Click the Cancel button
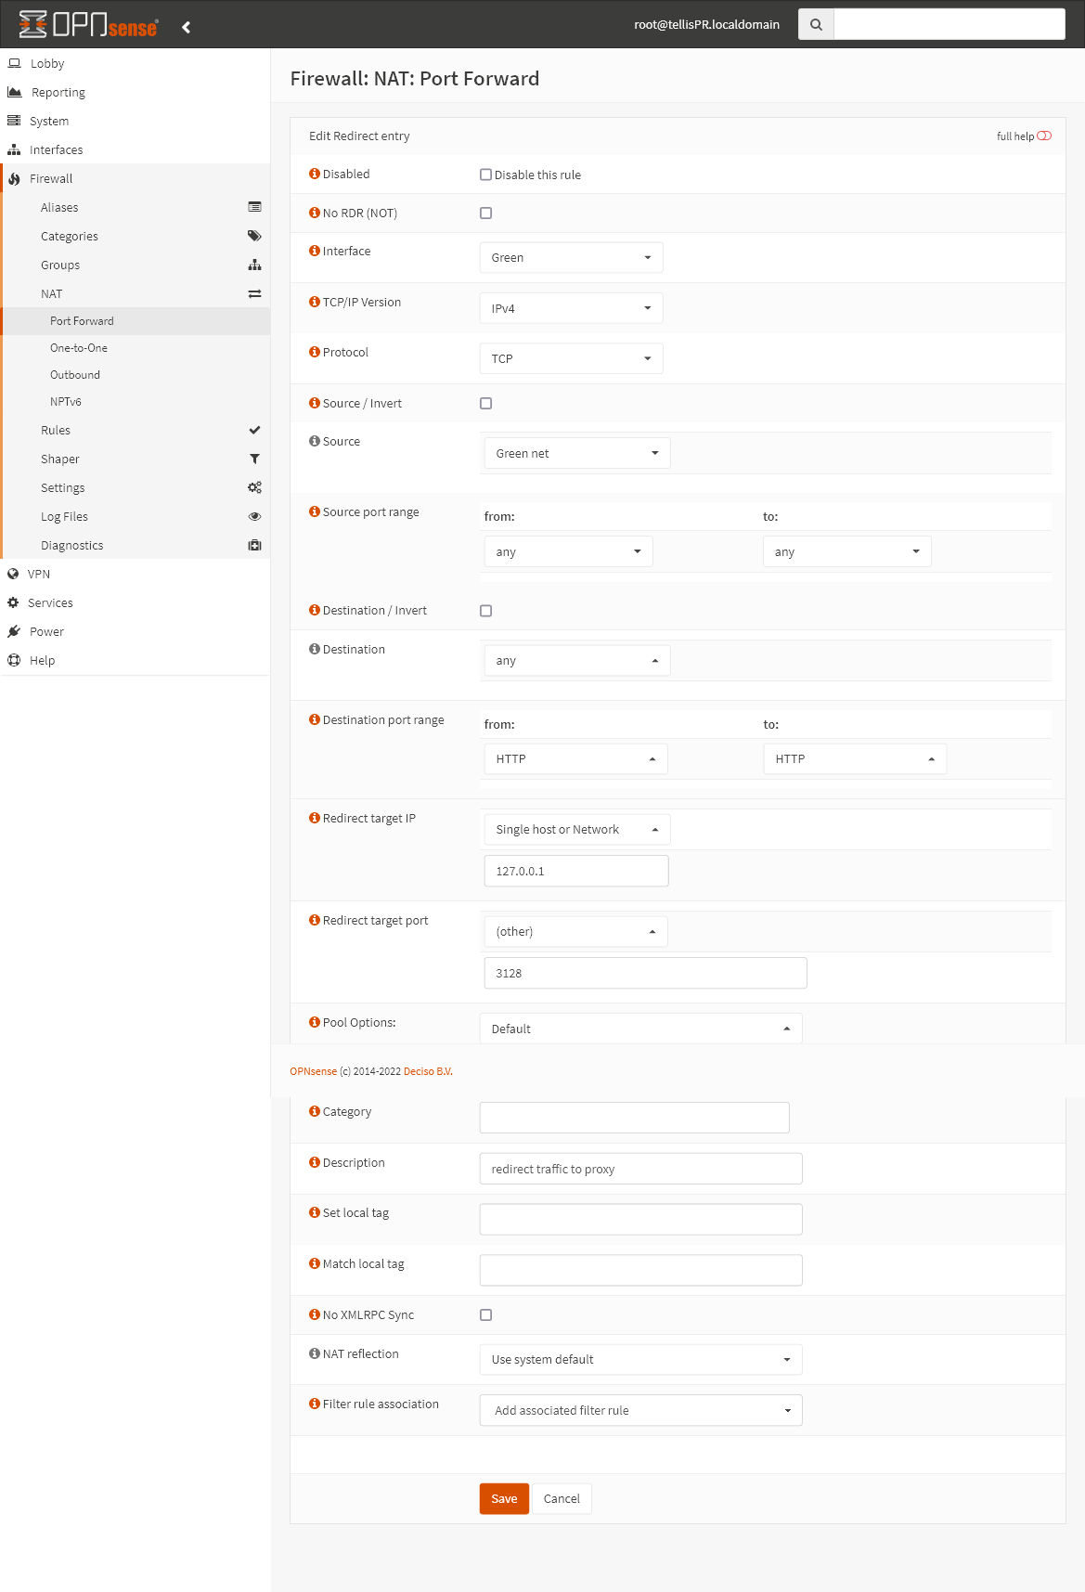This screenshot has width=1085, height=1592. (562, 1498)
